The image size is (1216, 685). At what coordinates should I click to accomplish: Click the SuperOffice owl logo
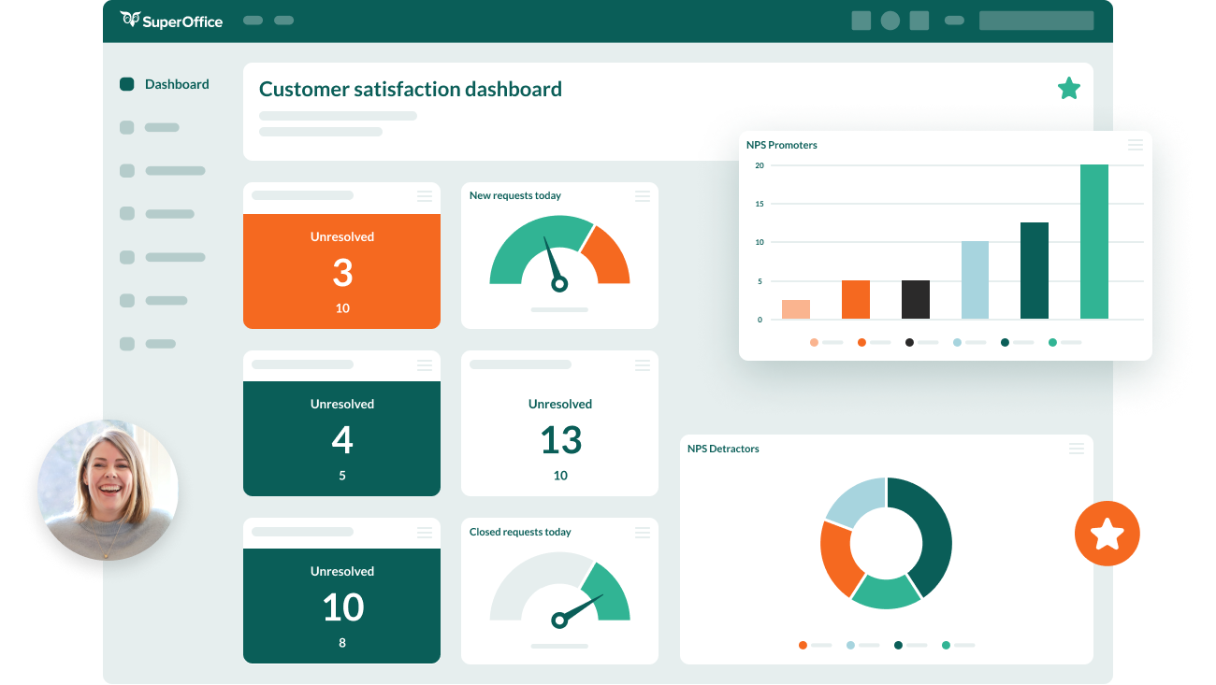(x=130, y=20)
